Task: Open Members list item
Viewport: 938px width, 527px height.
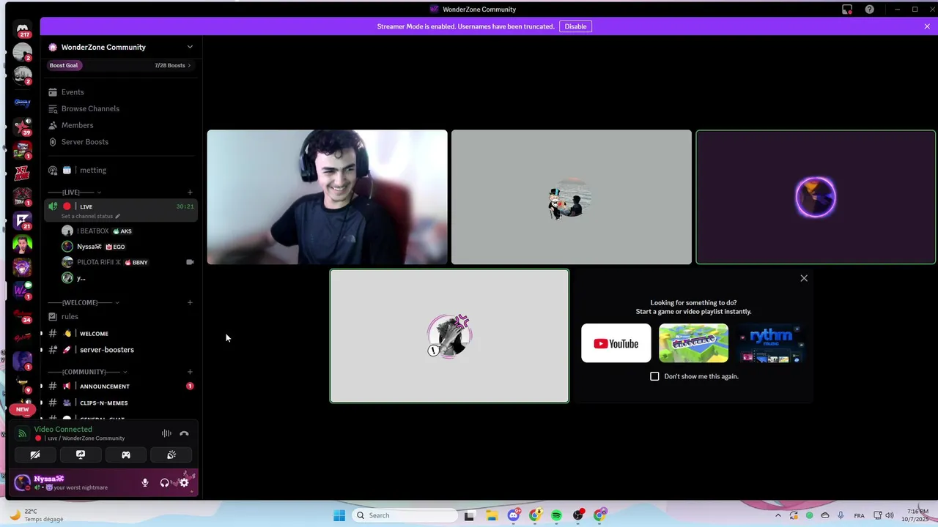Action: pyautogui.click(x=121, y=125)
